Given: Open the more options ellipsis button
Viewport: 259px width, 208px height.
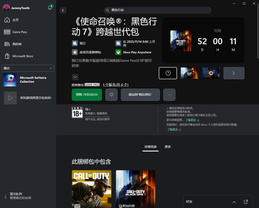Looking at the screenshot, I should [x=169, y=95].
